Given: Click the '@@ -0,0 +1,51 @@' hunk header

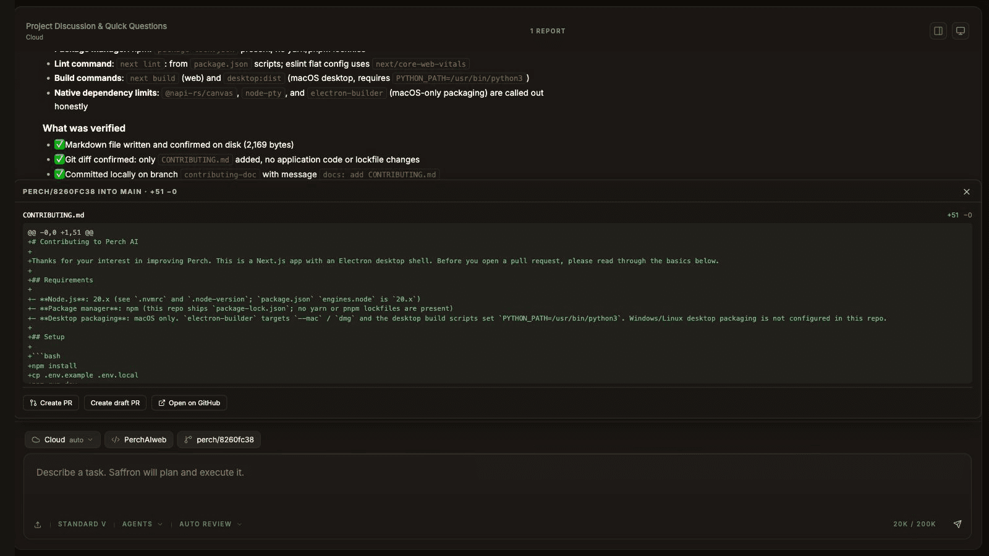Looking at the screenshot, I should coord(61,232).
